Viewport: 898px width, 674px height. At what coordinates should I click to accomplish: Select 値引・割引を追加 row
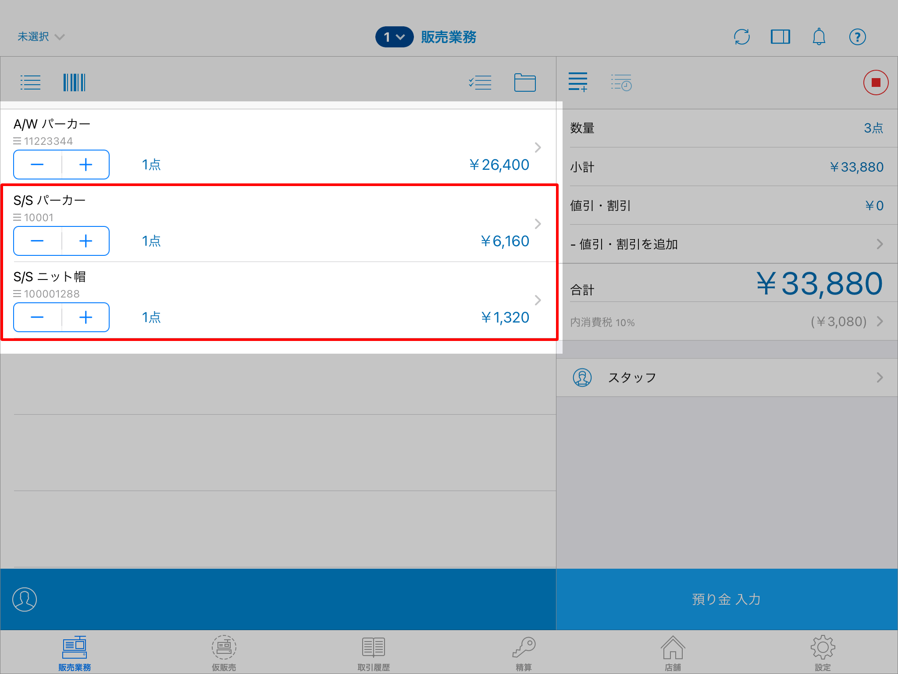(727, 244)
